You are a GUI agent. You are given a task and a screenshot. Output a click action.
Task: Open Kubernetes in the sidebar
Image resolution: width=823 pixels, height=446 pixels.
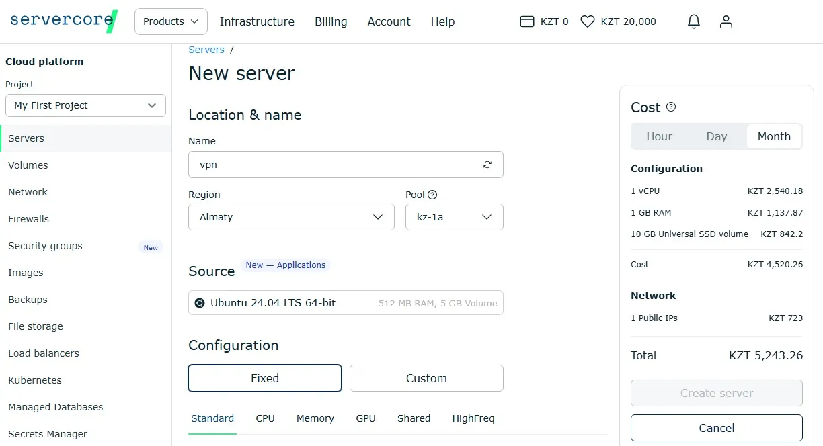[x=35, y=380]
